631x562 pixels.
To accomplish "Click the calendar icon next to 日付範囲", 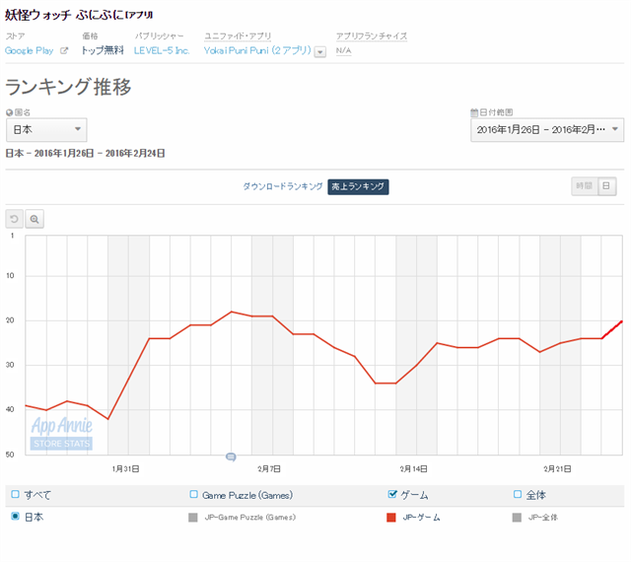I will coord(474,112).
